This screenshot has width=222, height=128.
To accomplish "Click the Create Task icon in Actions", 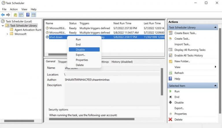I will [171, 38].
